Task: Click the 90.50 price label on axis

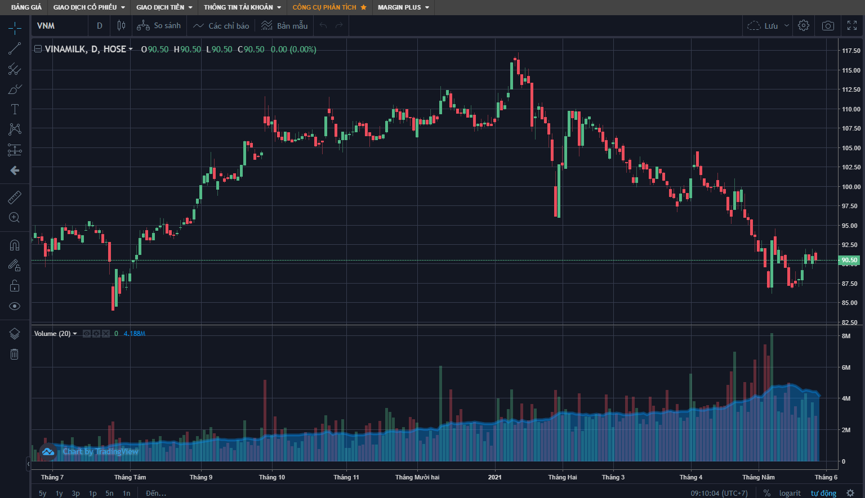Action: (849, 260)
